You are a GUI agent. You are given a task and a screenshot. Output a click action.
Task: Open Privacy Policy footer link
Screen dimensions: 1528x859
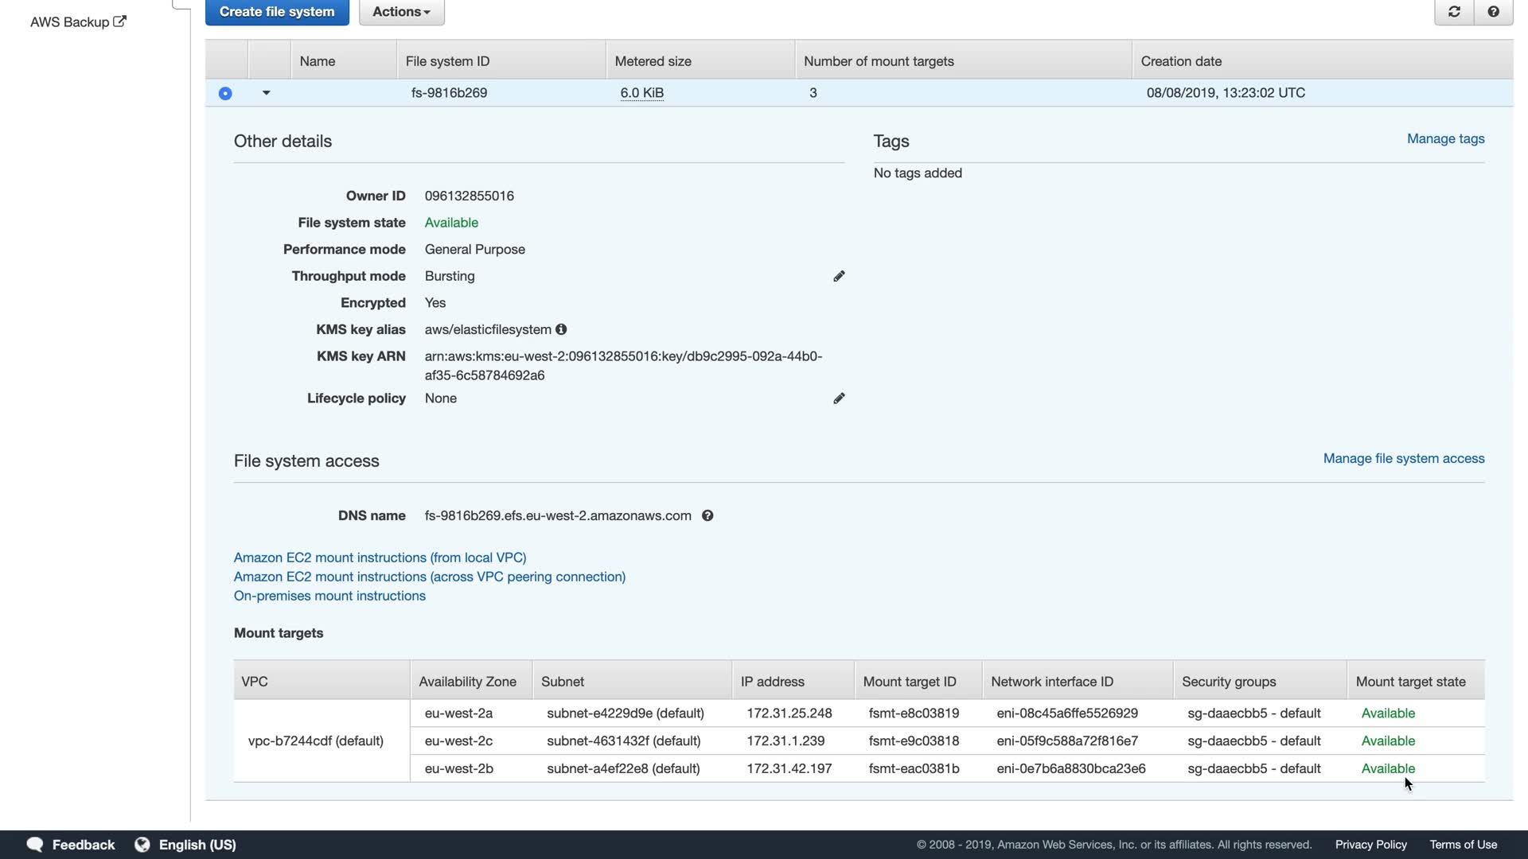pos(1370,845)
